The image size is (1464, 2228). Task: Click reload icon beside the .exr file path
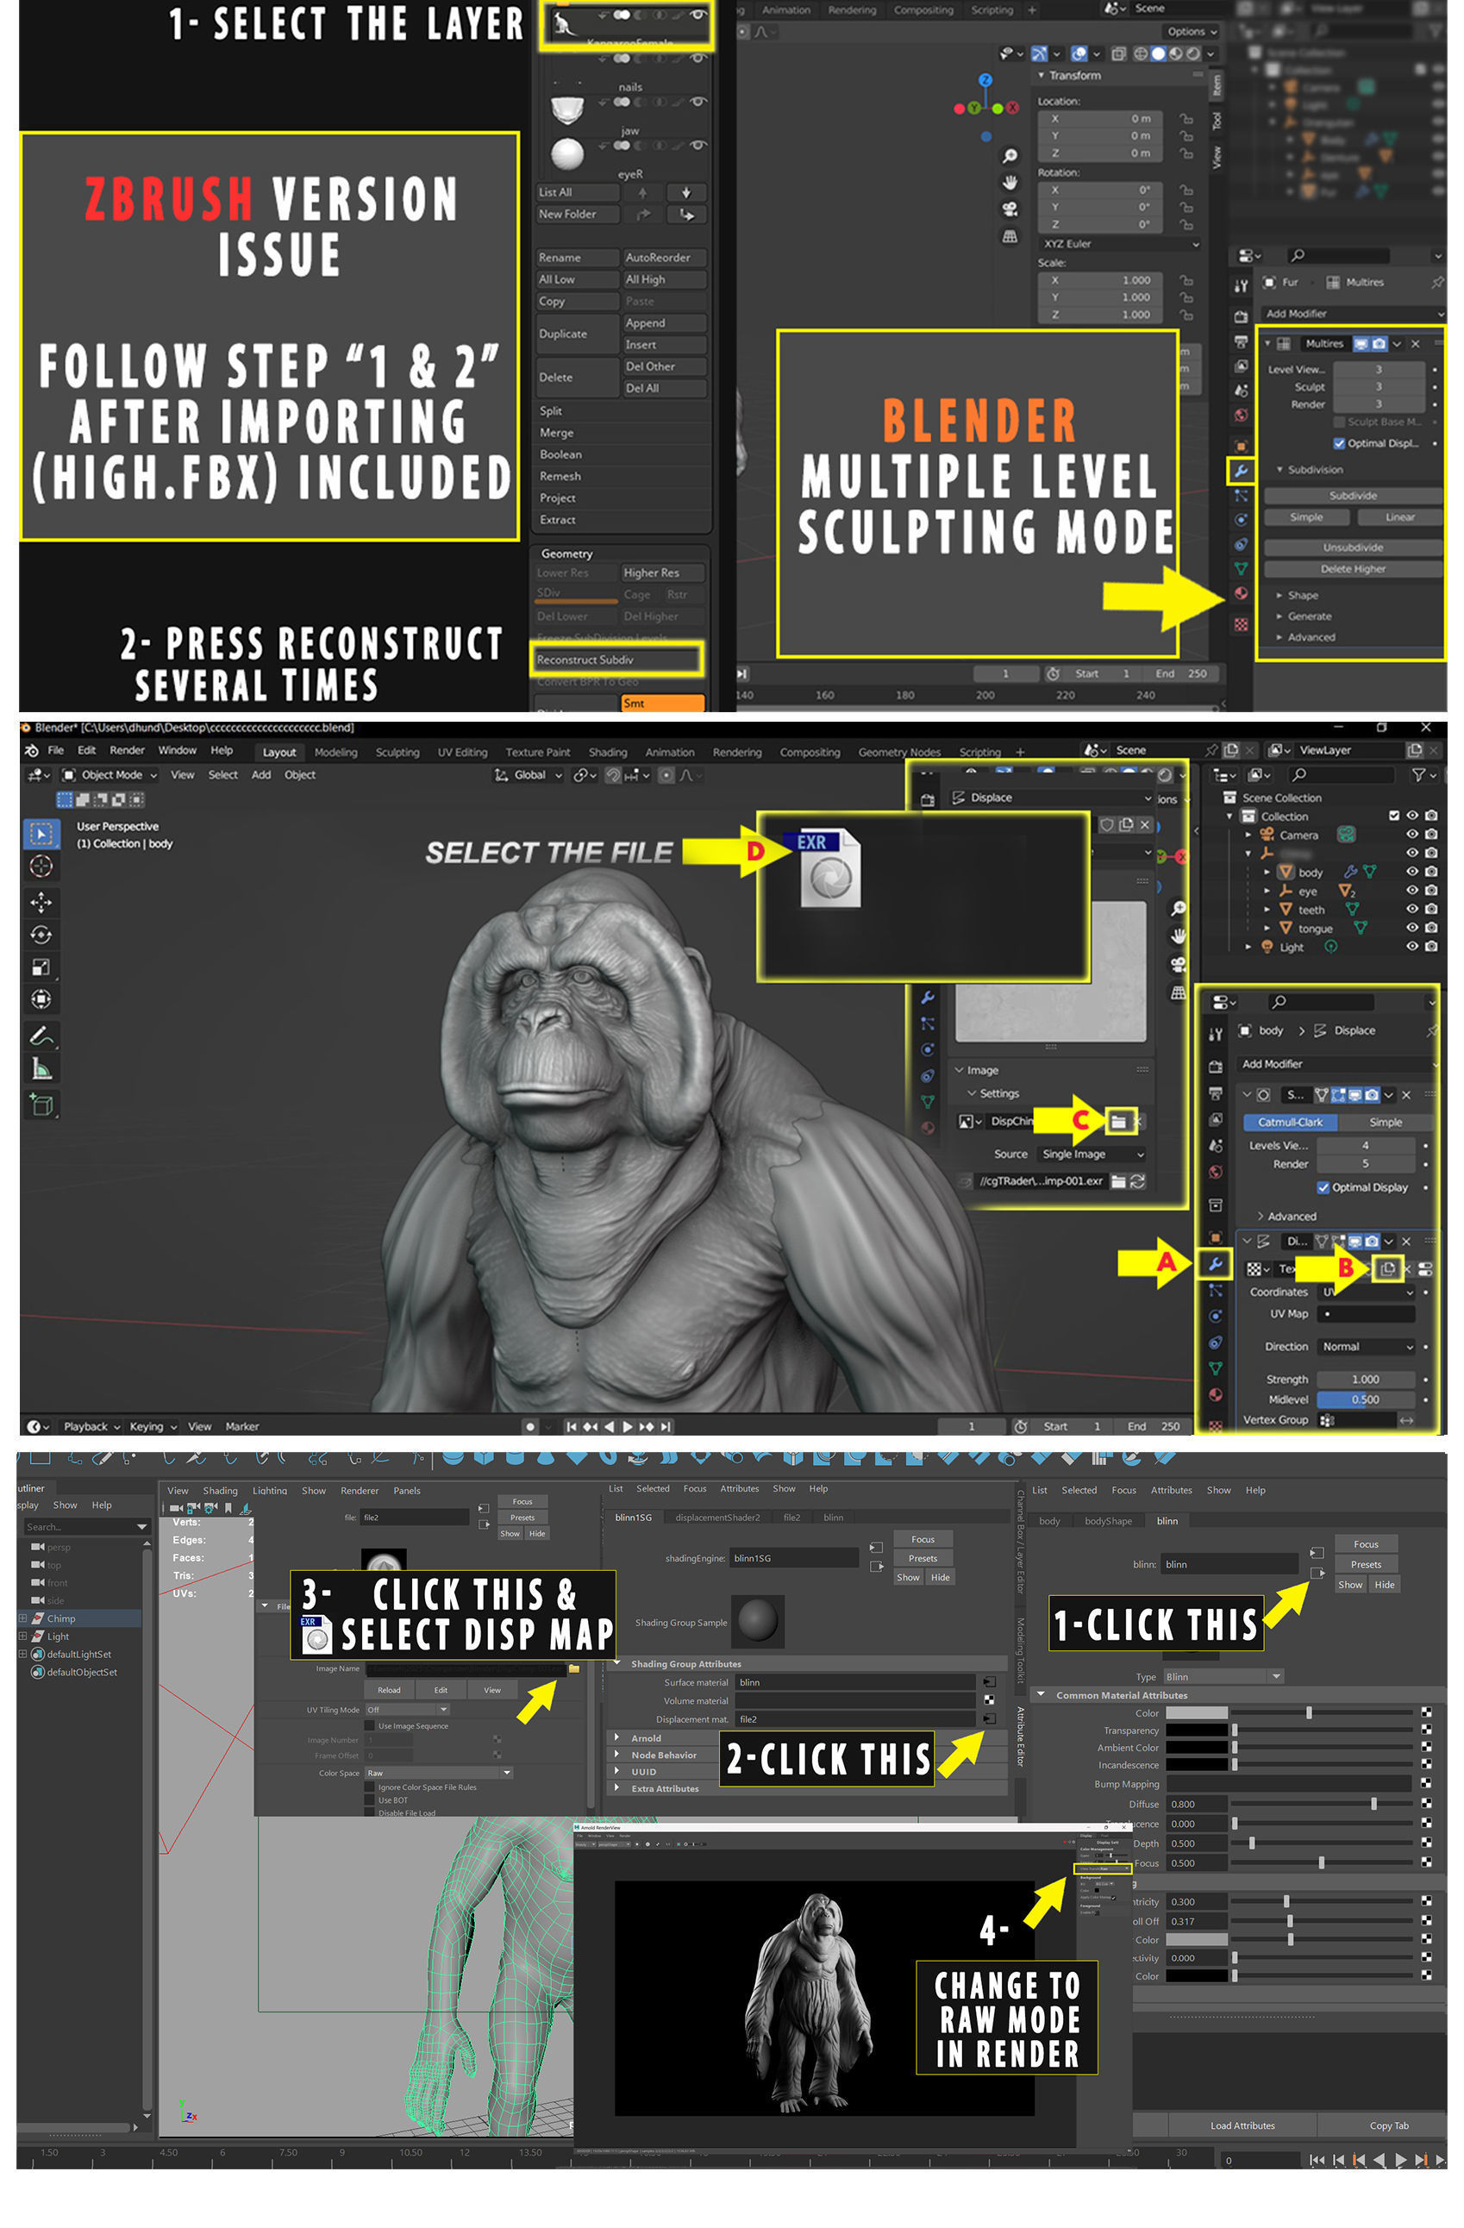point(1137,1181)
